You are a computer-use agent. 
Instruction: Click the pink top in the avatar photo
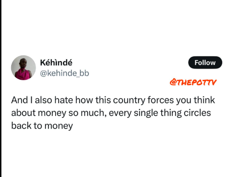(x=23, y=74)
